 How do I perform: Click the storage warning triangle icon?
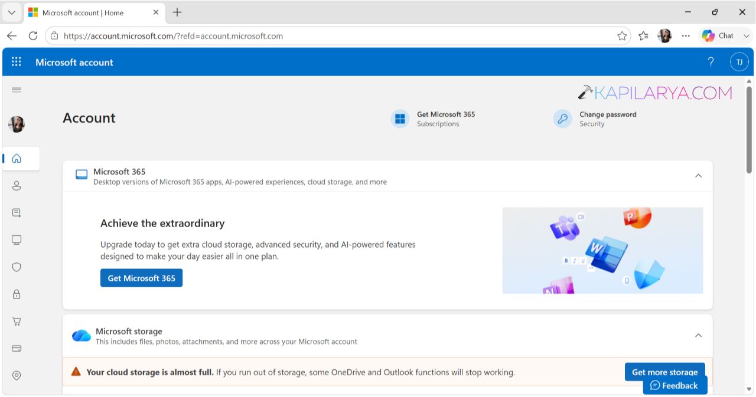[x=76, y=372]
